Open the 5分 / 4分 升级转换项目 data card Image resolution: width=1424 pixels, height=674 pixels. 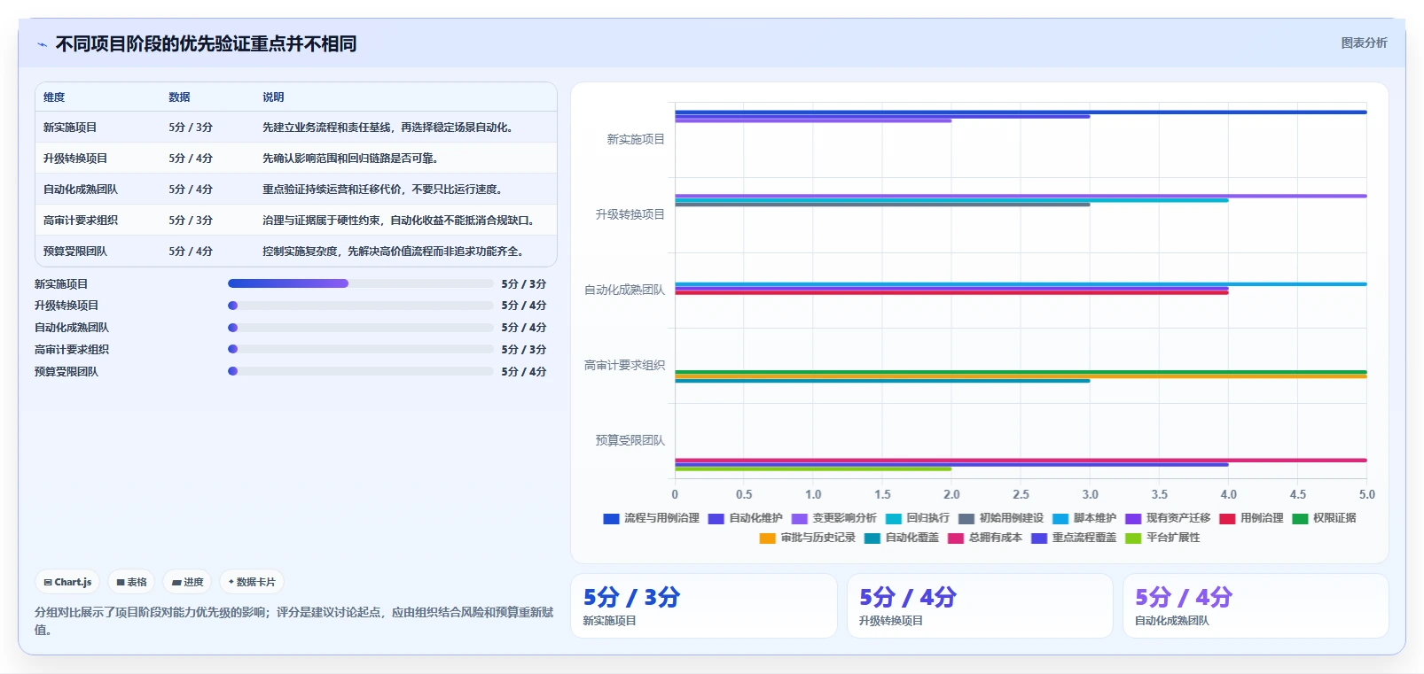pos(980,606)
